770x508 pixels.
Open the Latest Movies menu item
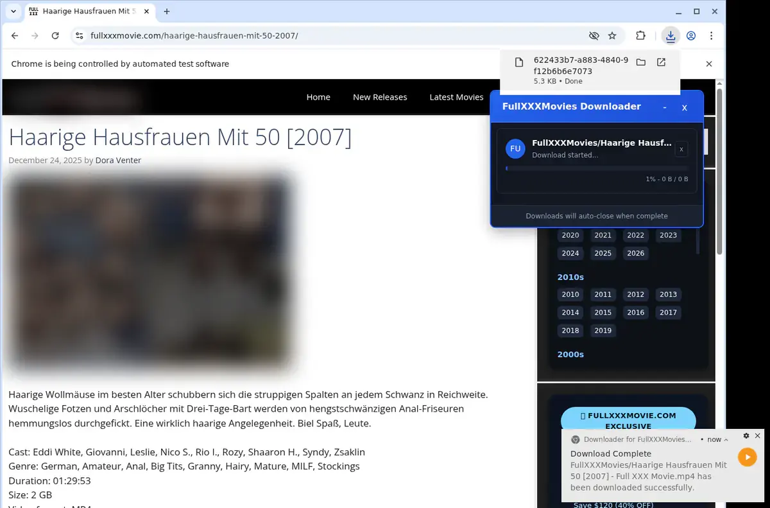point(456,97)
